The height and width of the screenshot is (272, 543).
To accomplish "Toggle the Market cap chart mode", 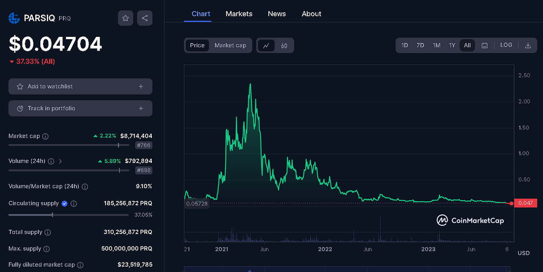I will [230, 45].
